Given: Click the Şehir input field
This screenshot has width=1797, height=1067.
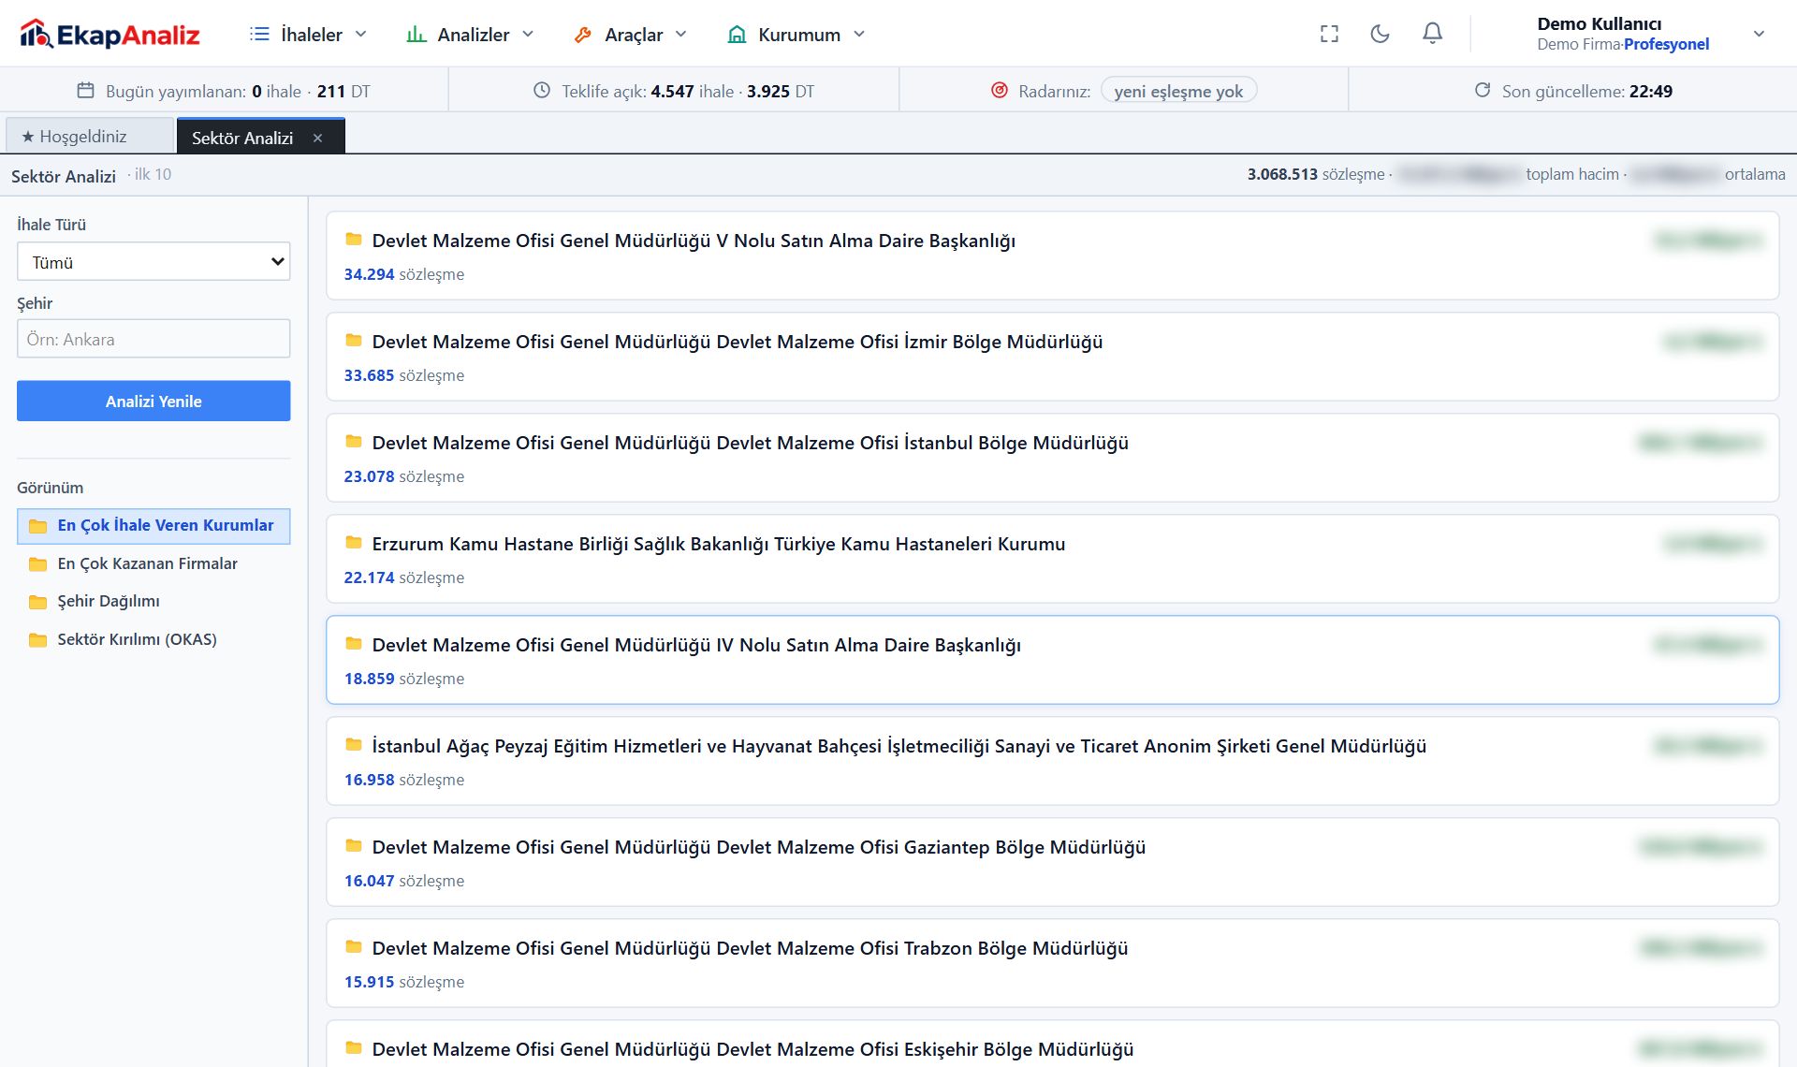Looking at the screenshot, I should (153, 339).
